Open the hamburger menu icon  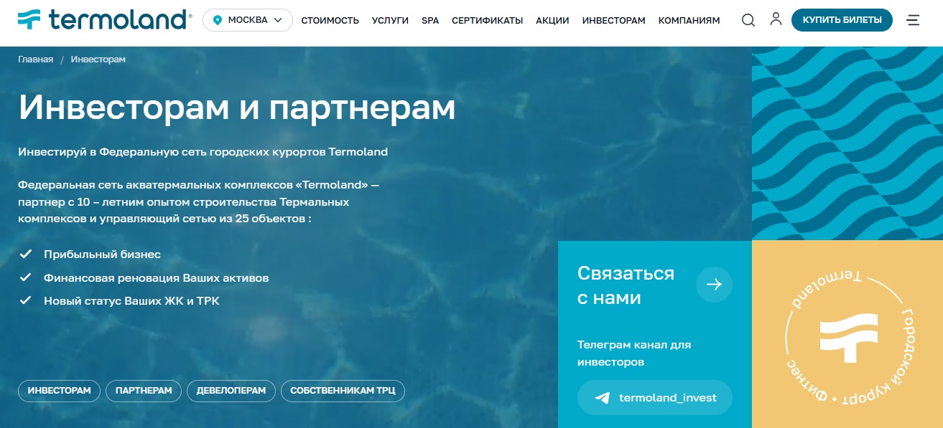[914, 20]
